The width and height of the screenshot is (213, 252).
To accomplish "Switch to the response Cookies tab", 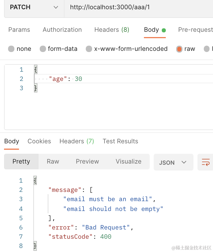I will (x=39, y=141).
